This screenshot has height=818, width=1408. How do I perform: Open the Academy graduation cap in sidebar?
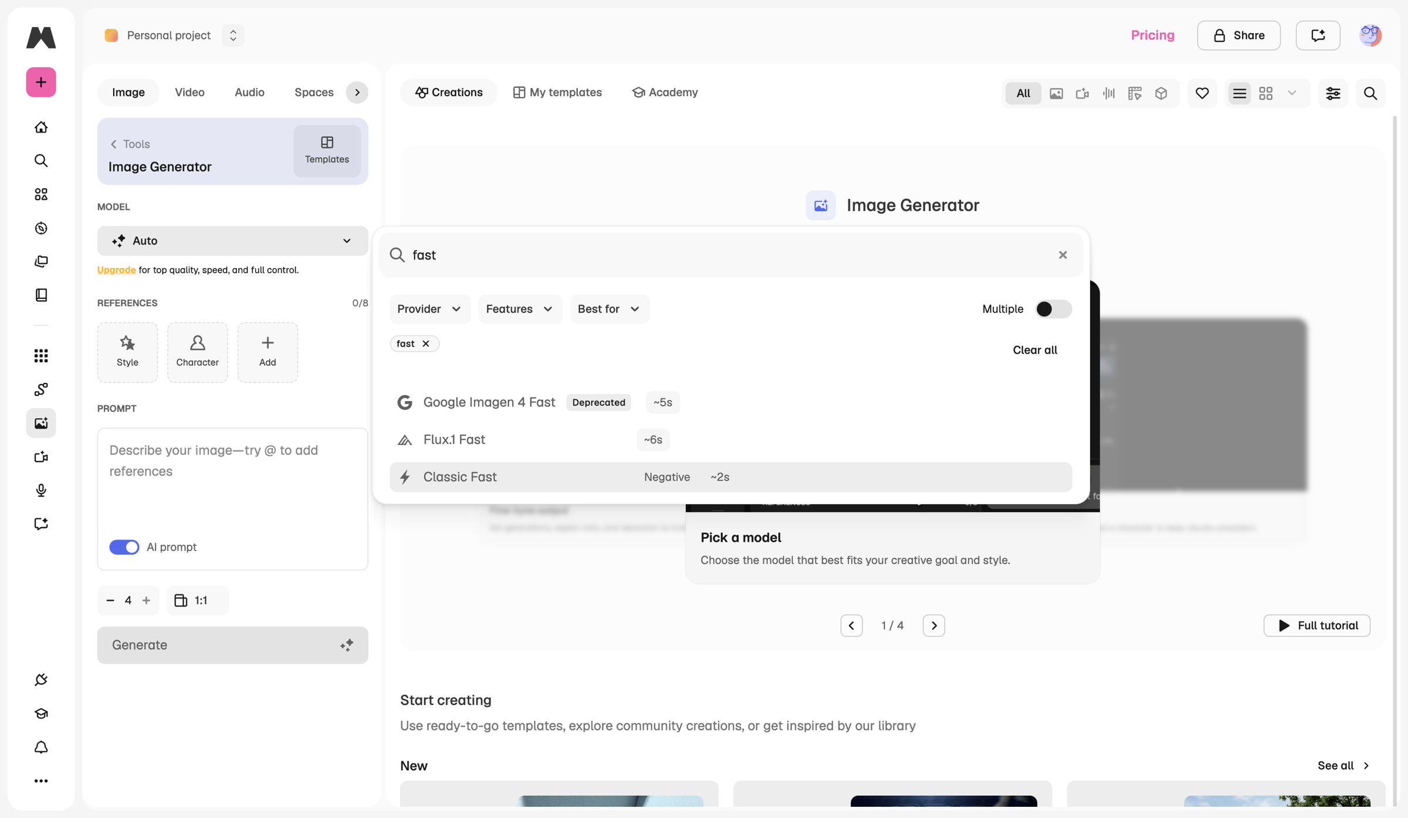click(x=41, y=714)
